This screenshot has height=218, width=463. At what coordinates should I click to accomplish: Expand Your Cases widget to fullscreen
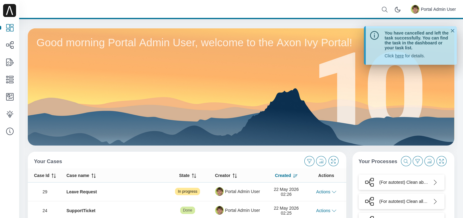333,161
